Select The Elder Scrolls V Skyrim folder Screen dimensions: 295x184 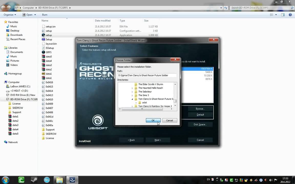151,84
